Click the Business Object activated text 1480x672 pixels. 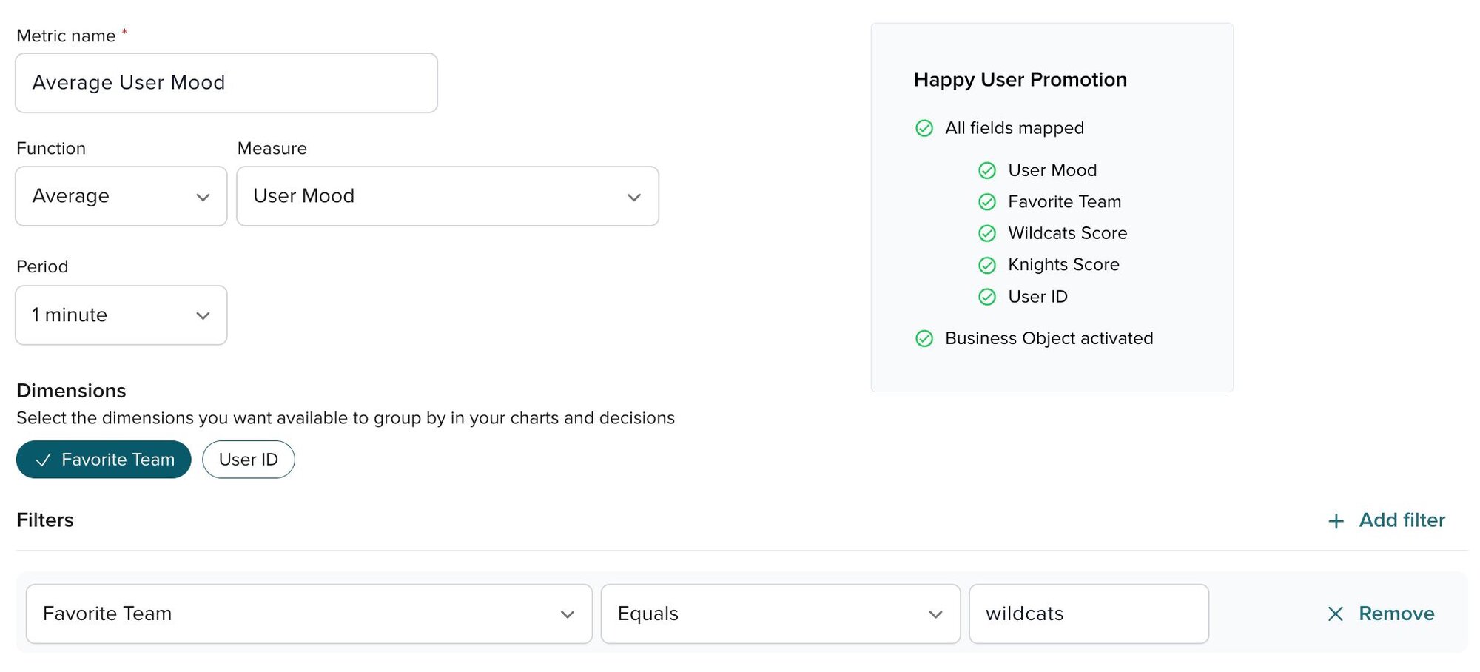1049,338
